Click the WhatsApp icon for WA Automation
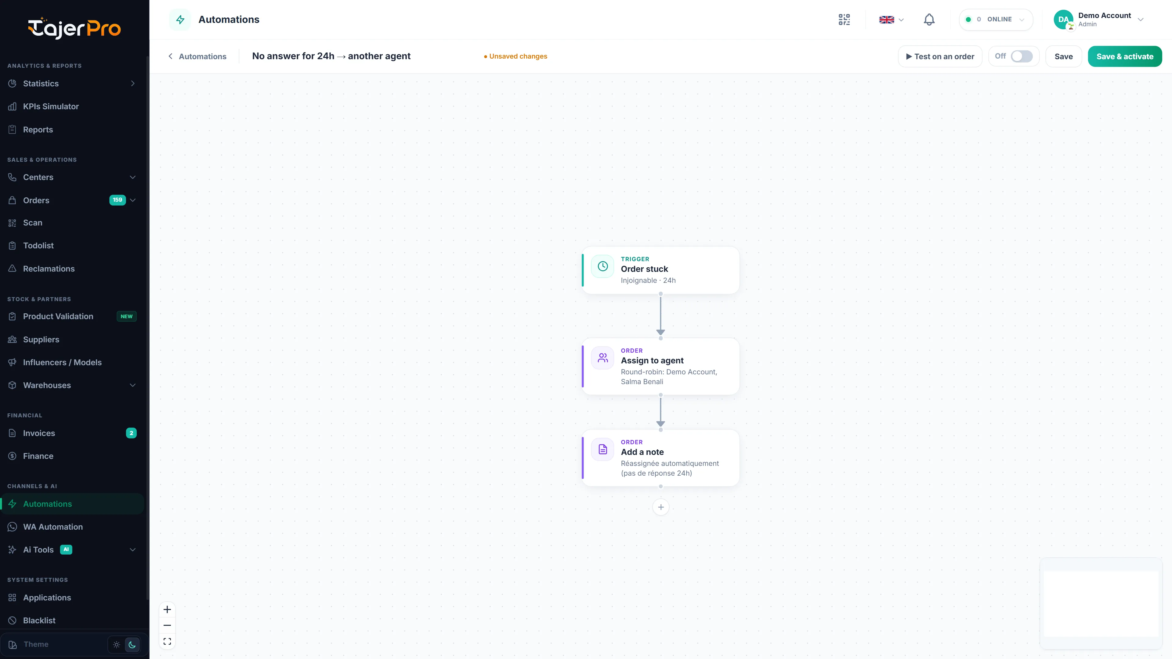 [x=12, y=527]
